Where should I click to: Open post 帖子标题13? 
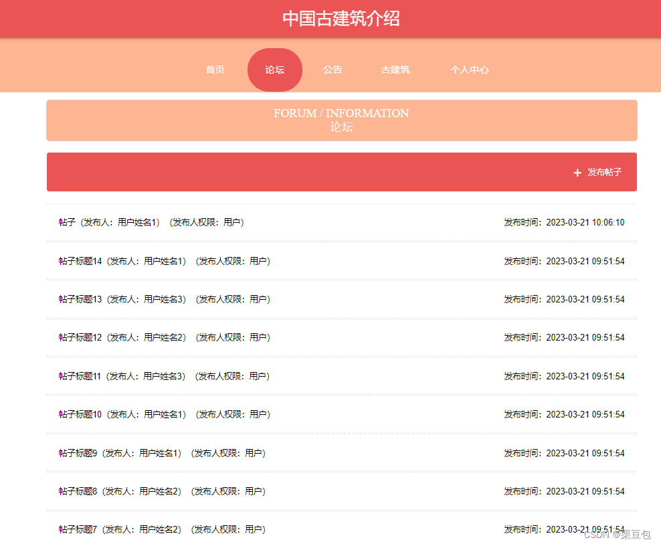[x=165, y=299]
